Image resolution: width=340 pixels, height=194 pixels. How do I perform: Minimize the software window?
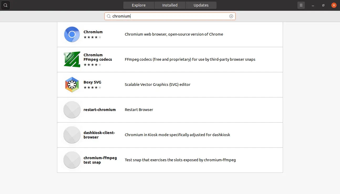313,5
